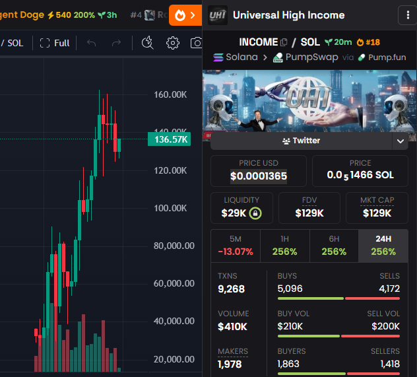
Task: Click the MAKERS label
Action: pyautogui.click(x=233, y=351)
